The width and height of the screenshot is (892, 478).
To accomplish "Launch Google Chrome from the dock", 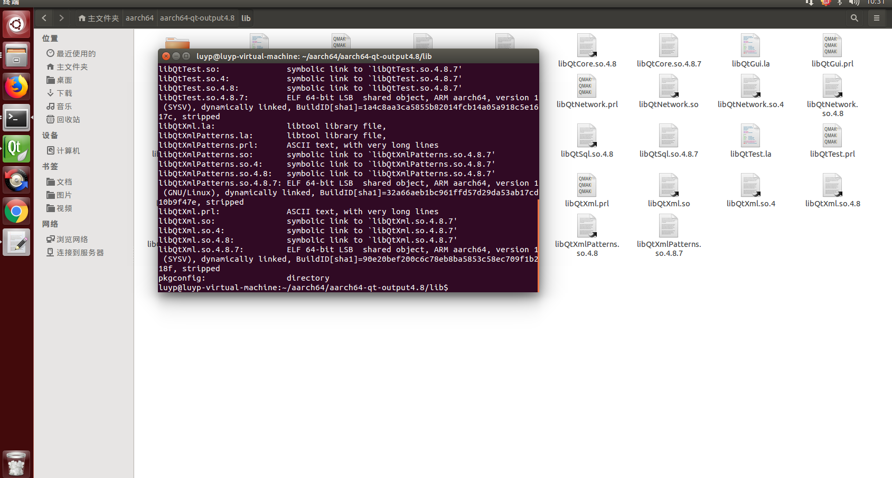I will click(16, 211).
